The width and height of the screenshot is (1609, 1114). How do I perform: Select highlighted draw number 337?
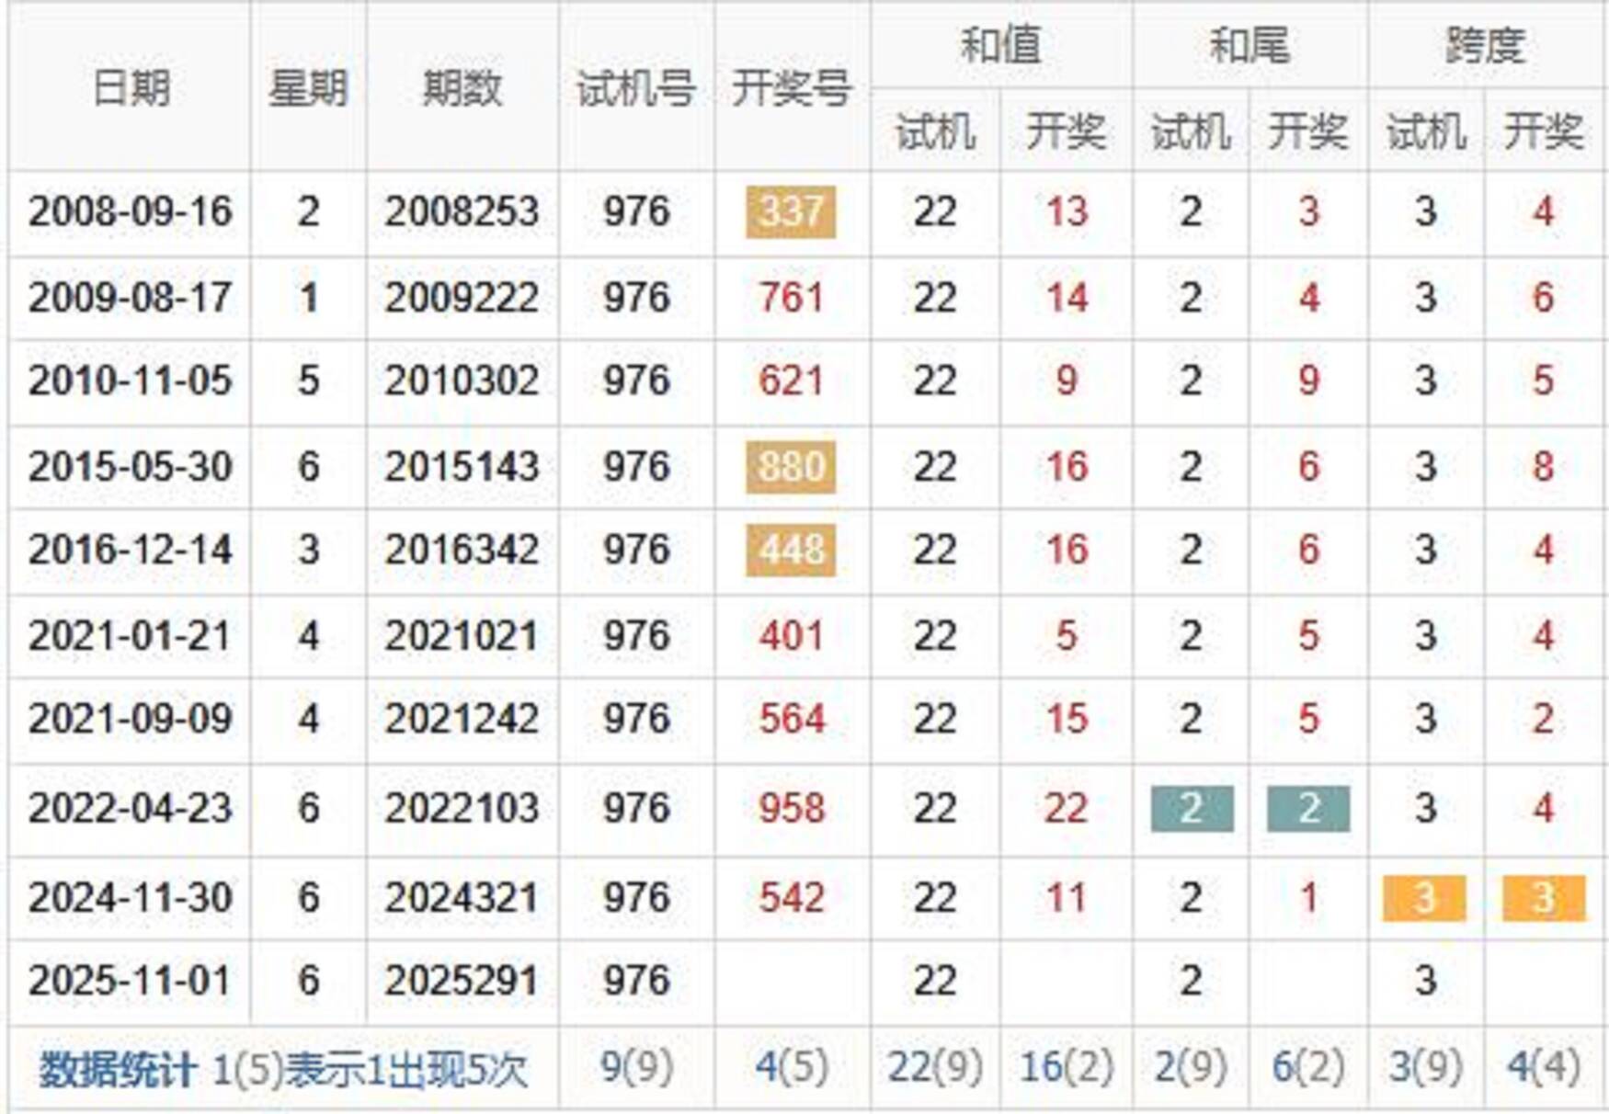[791, 212]
